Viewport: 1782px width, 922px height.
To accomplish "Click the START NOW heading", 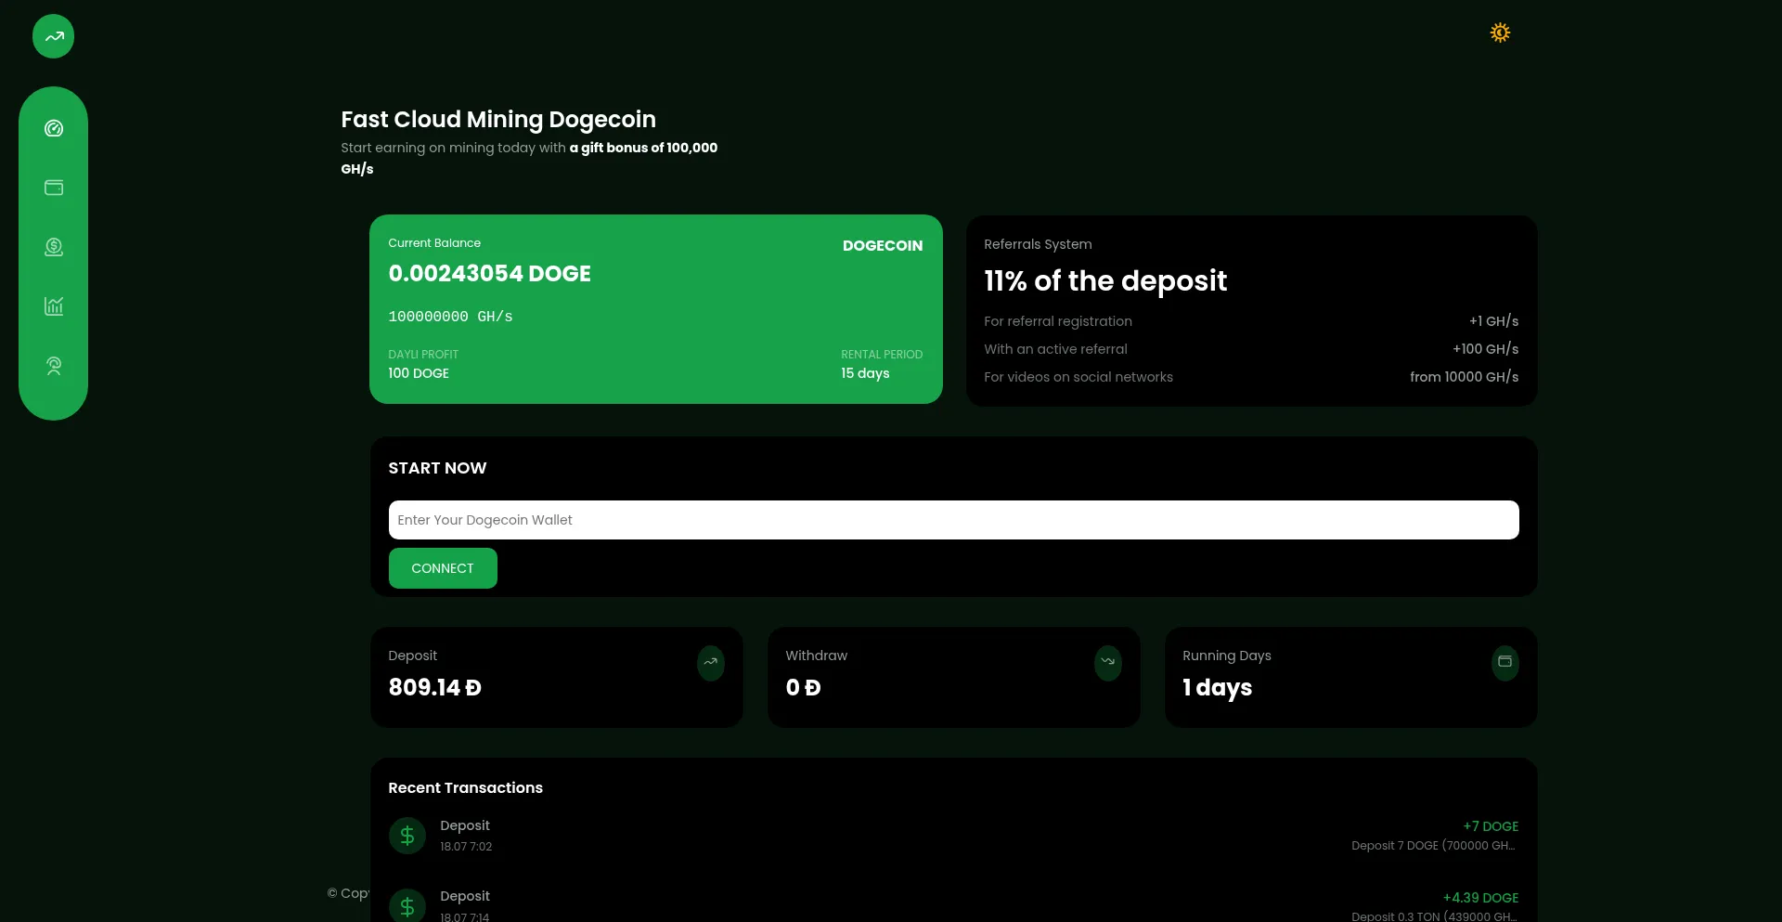I will [x=437, y=468].
